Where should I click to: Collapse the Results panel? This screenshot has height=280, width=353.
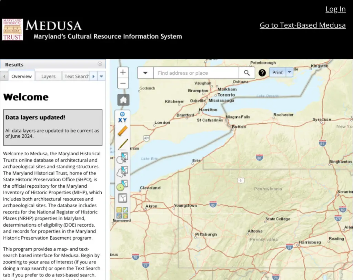point(100,64)
